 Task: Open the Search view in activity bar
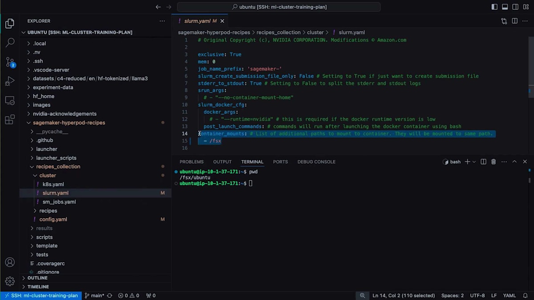click(10, 43)
